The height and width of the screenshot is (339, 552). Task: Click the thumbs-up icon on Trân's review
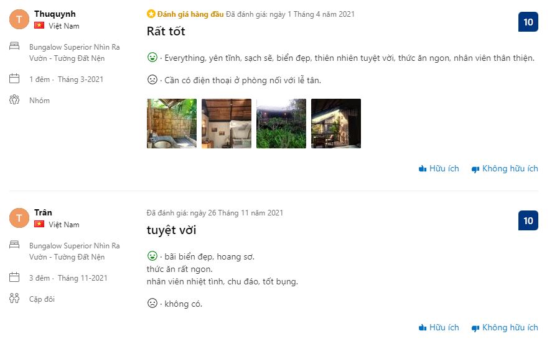pyautogui.click(x=423, y=328)
